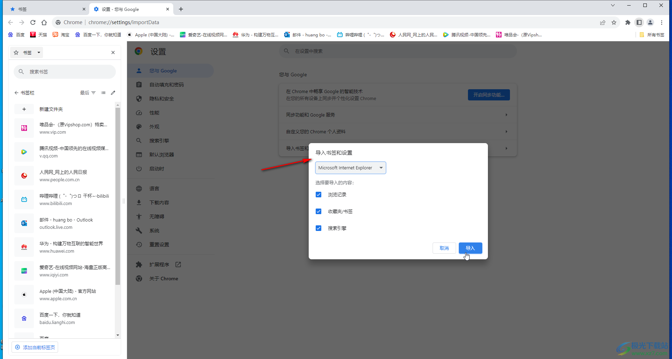Screen dimensions: 672x359
Task: Open the 百度一下 bookmark in side panel
Action: 65,318
